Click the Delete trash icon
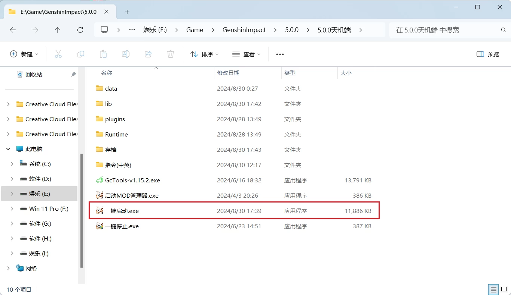The image size is (511, 295). [x=171, y=54]
